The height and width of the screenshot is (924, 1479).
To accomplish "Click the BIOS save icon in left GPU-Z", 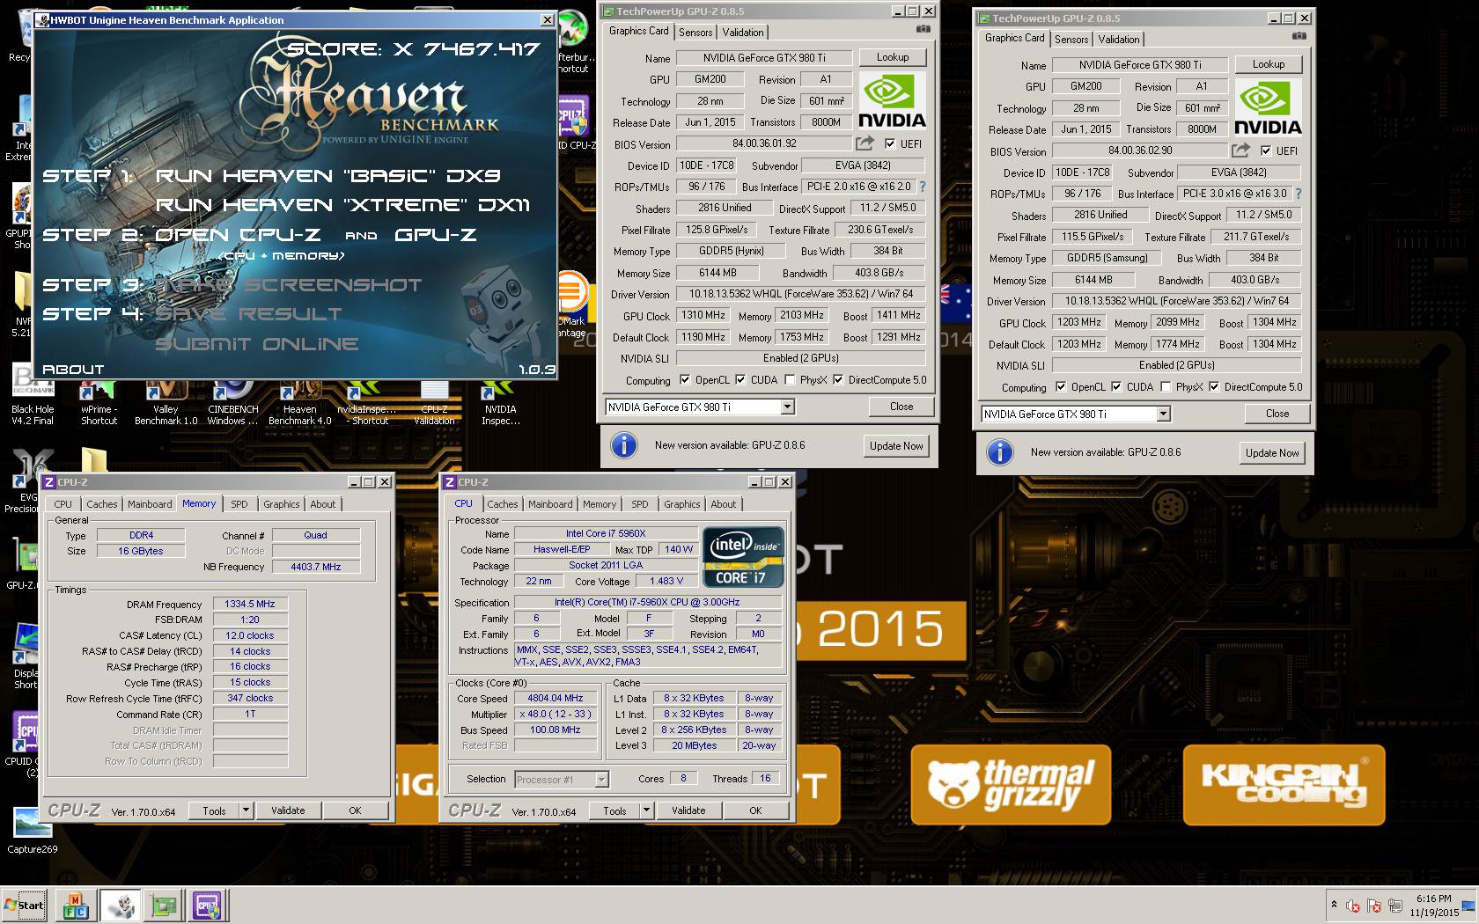I will 865,143.
